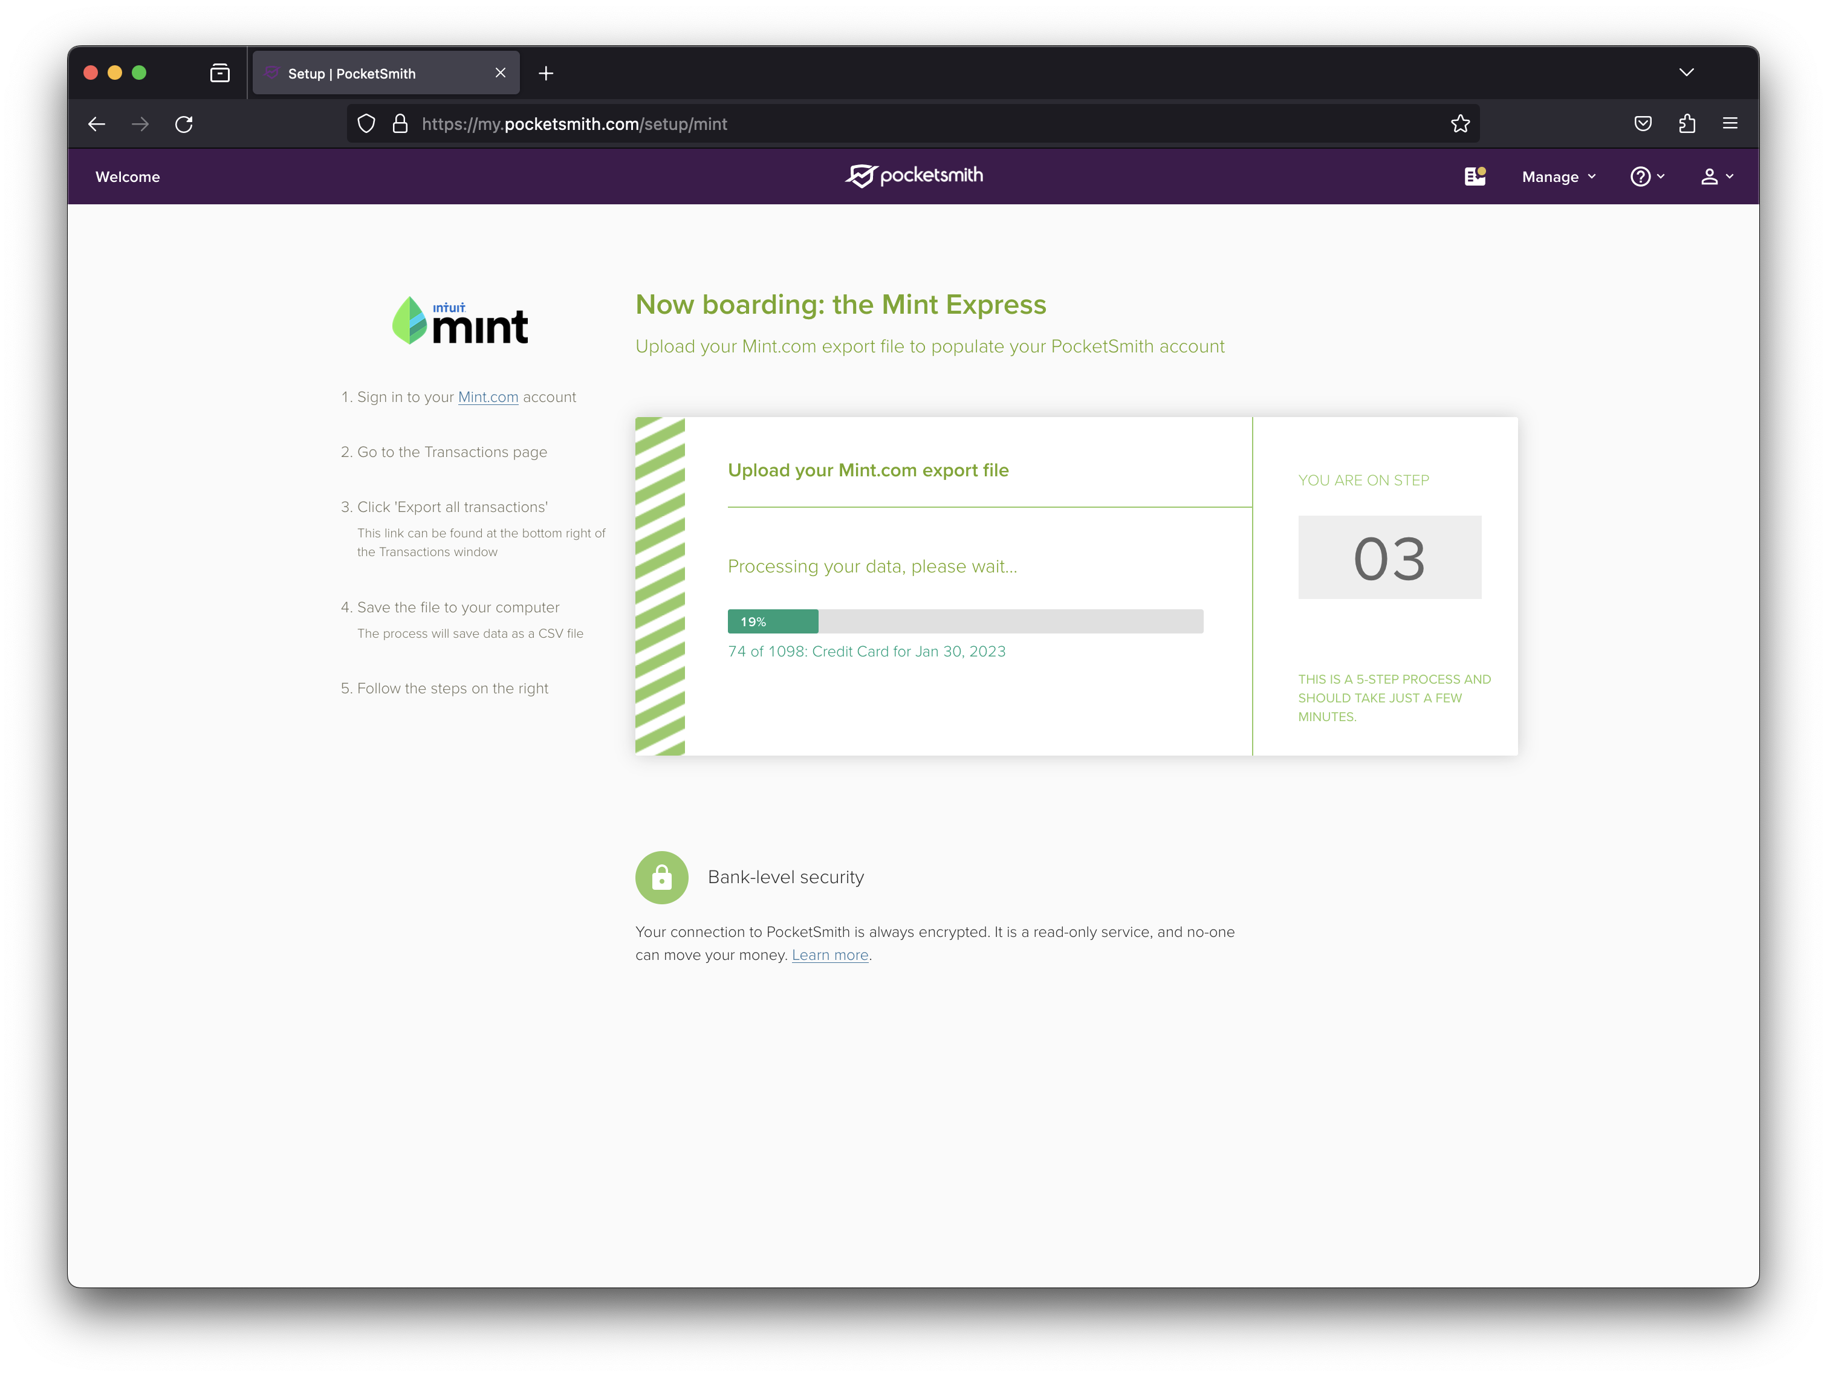The width and height of the screenshot is (1827, 1377).
Task: Expand the help question mark dropdown
Action: click(1647, 177)
